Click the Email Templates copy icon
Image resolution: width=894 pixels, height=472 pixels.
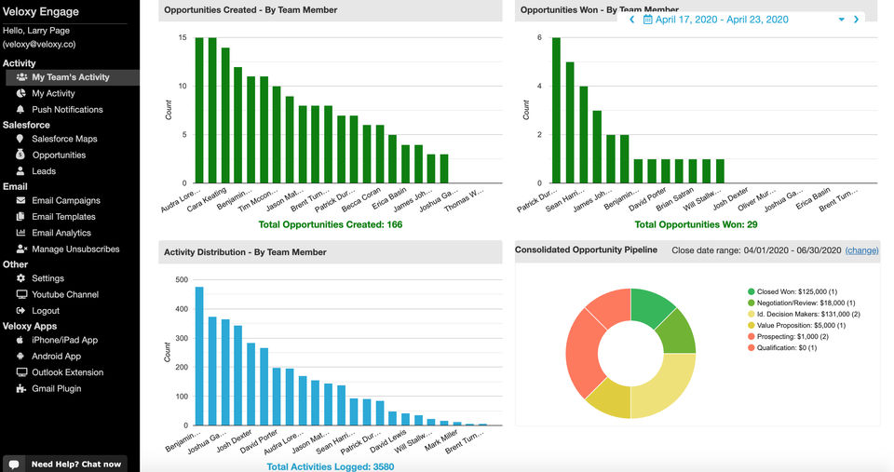(x=20, y=216)
